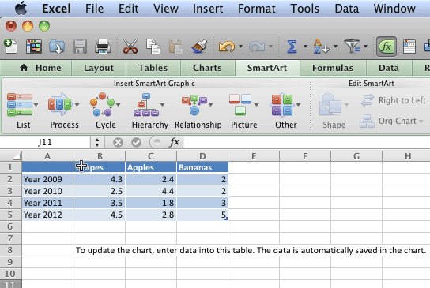Click the Paste clipboard icon
This screenshot has width=430, height=288.
tap(175, 47)
